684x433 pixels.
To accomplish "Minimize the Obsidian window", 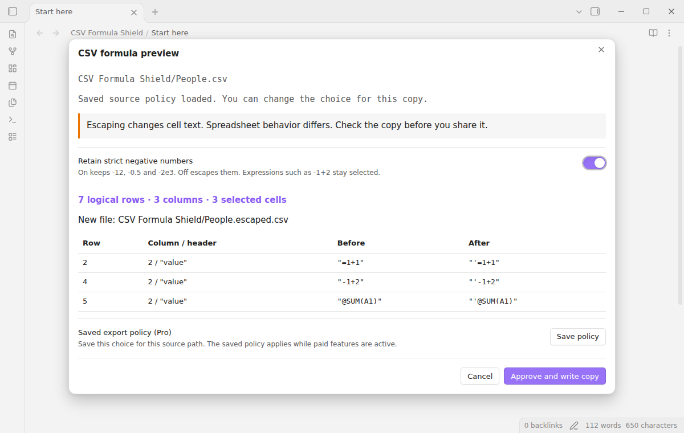I will (620, 11).
